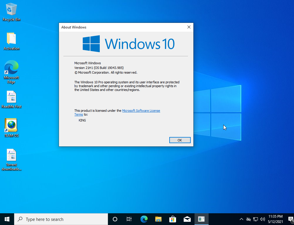Click the 'Microsoft Windows' heading text
The image size is (294, 225).
(87, 63)
